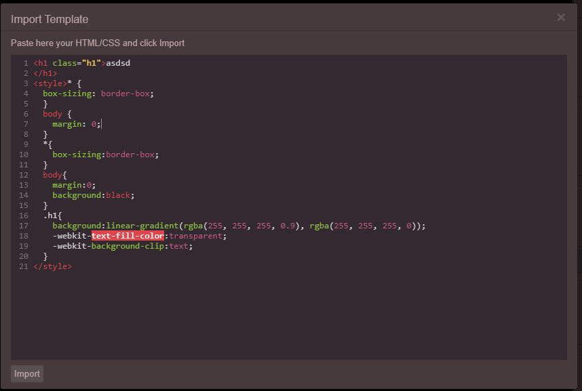Click the '*{' selector on line 9
This screenshot has height=391, width=582.
pyautogui.click(x=47, y=144)
